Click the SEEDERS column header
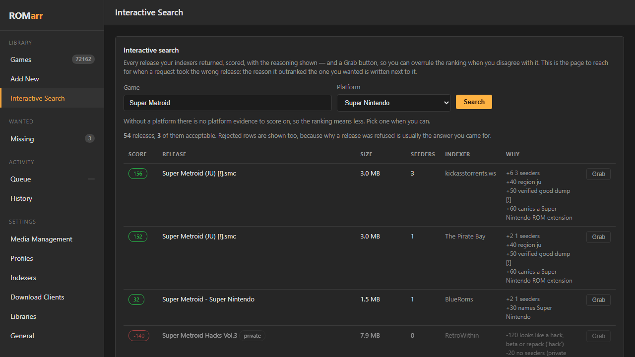635x357 pixels. (x=423, y=154)
